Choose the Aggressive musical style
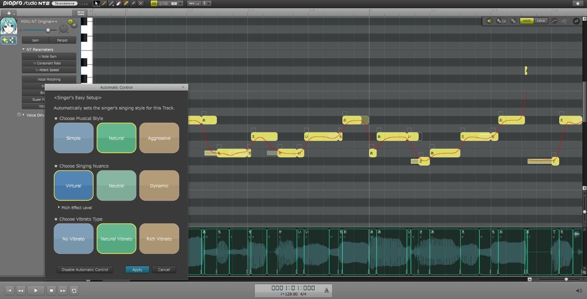The width and height of the screenshot is (587, 299). pos(159,138)
